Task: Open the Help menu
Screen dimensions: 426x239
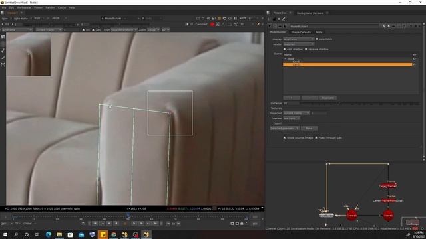Action: pyautogui.click(x=71, y=7)
